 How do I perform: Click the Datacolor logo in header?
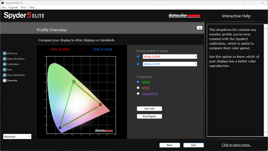(x=184, y=16)
